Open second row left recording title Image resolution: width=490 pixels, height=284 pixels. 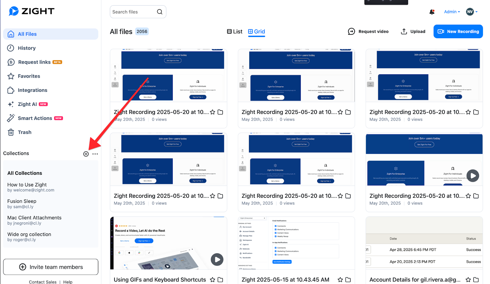point(161,196)
